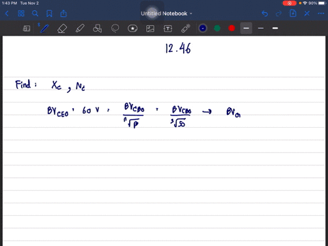Choose the red pen color
This screenshot has width=328, height=246.
(x=232, y=28)
